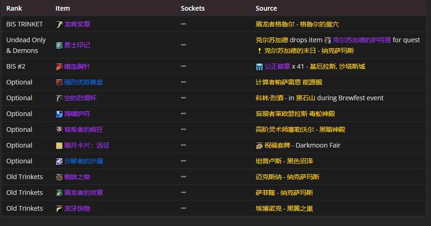Click the yellow quest exclamation mark icon

(259, 51)
